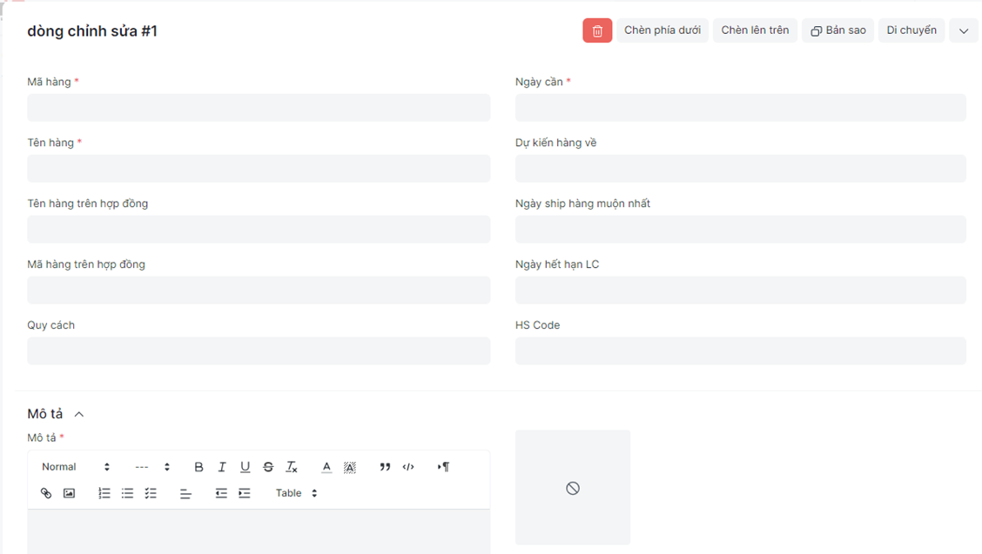Toggle the numbered list formatting
The width and height of the screenshot is (982, 554).
click(x=104, y=493)
